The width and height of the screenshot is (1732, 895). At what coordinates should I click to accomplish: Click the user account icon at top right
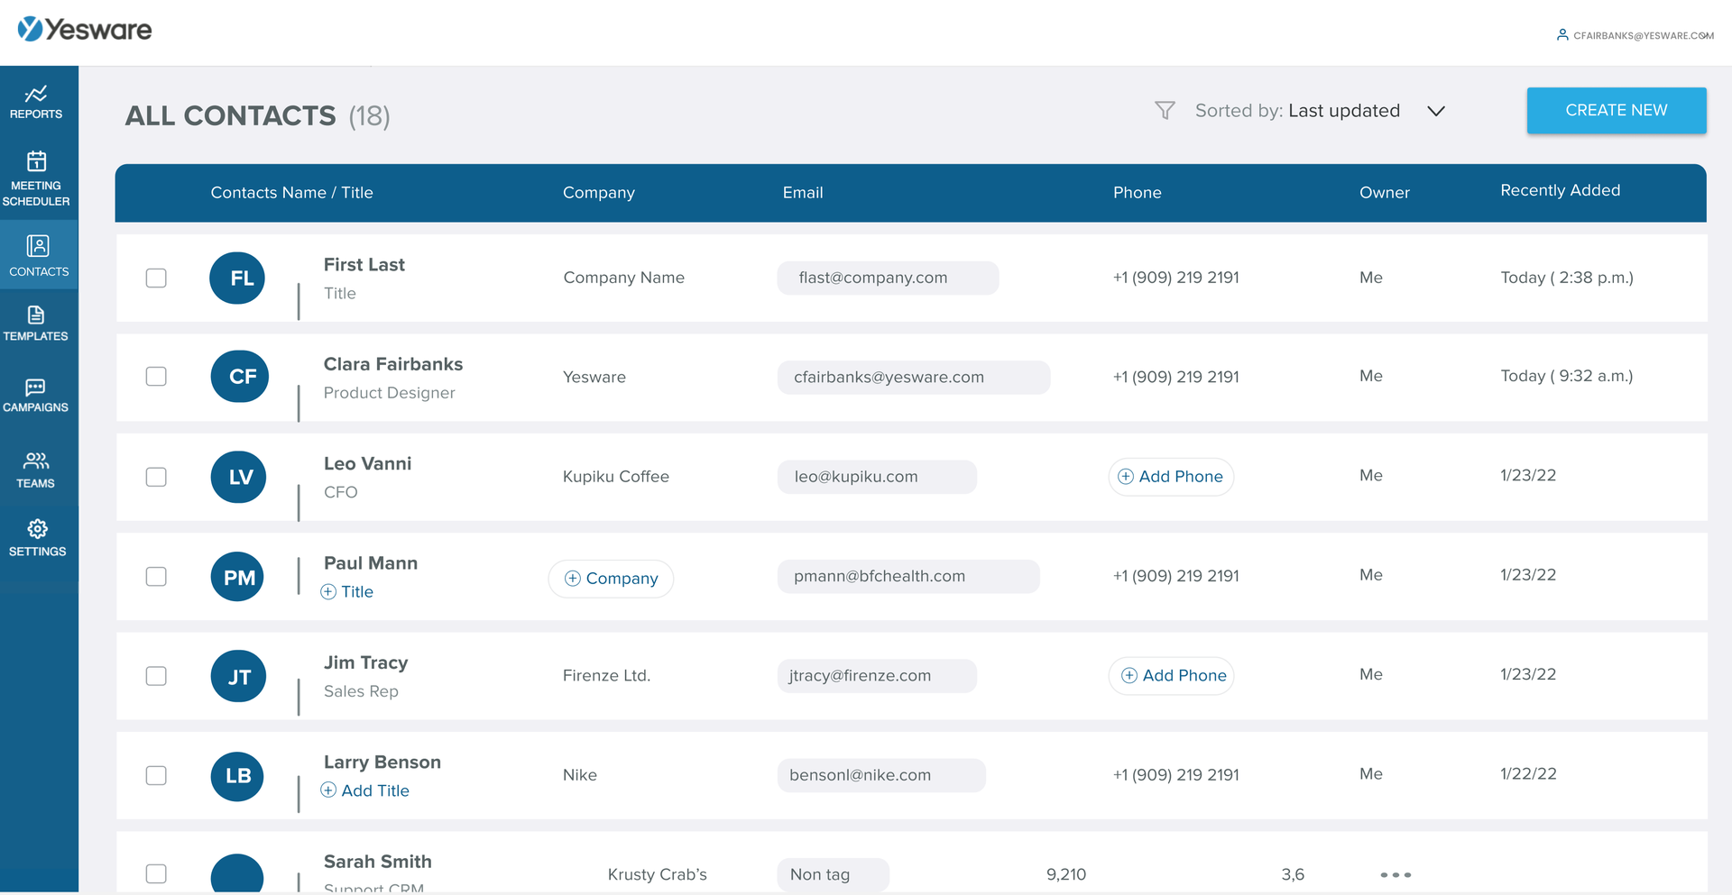[1562, 35]
